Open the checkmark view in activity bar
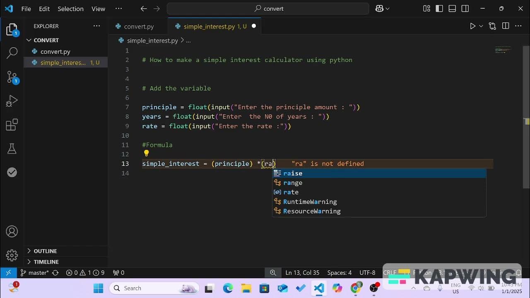Viewport: 530px width, 298px height. pyautogui.click(x=12, y=172)
